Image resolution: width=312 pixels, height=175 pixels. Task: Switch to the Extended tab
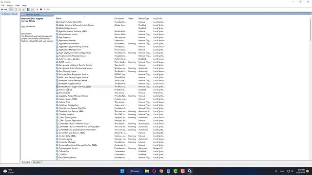[26, 162]
